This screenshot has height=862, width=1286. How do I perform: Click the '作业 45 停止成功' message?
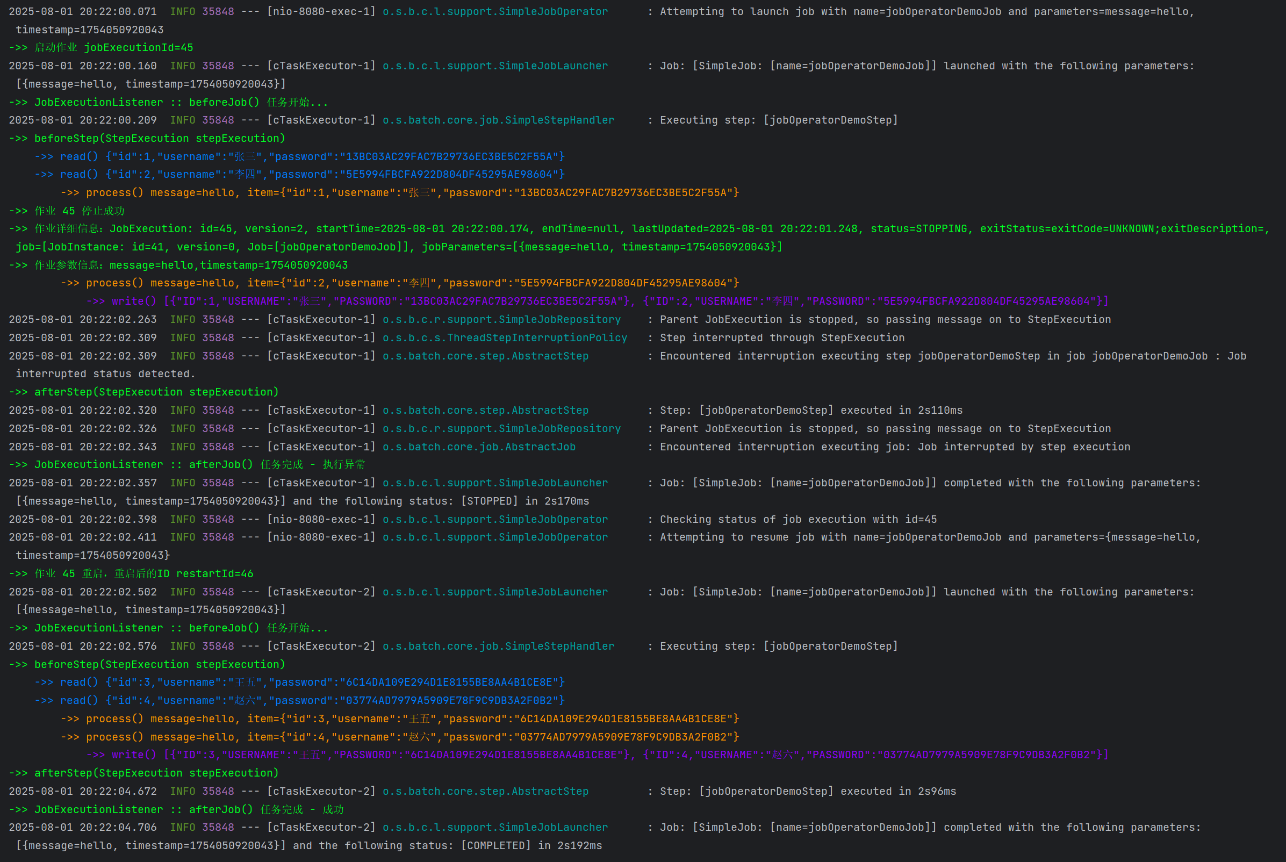[x=67, y=211]
